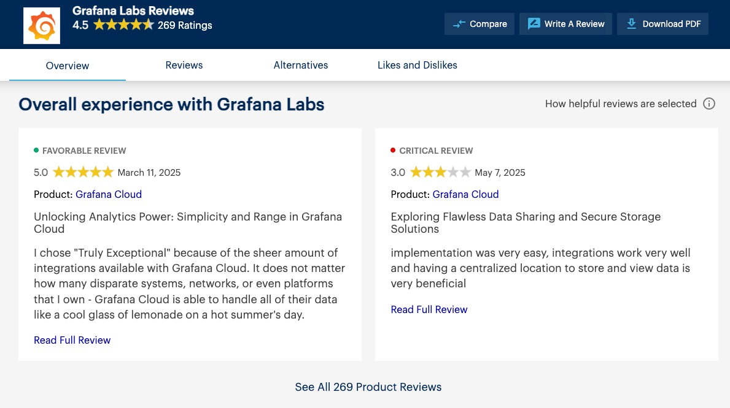Click the header 4.5 star rating
Viewport: 730px width, 408px height.
(x=123, y=25)
